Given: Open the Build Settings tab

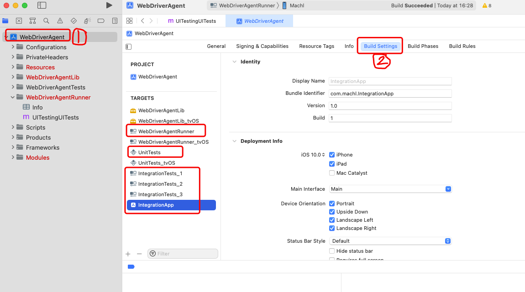Looking at the screenshot, I should 380,46.
